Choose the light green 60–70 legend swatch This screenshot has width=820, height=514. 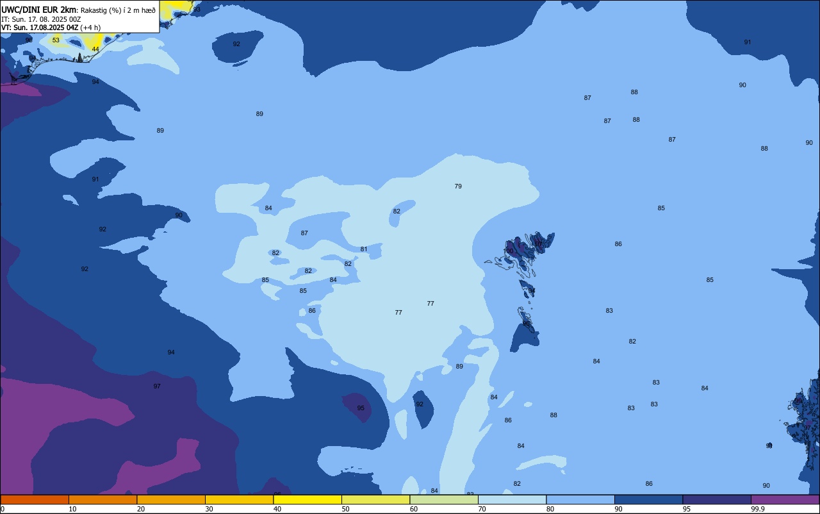(x=444, y=499)
